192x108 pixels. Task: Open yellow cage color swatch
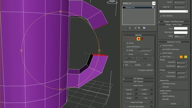[x=186, y=57]
